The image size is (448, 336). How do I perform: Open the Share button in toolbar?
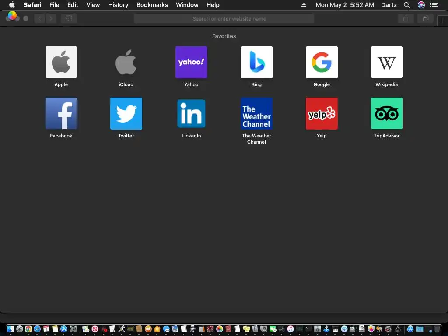point(406,18)
